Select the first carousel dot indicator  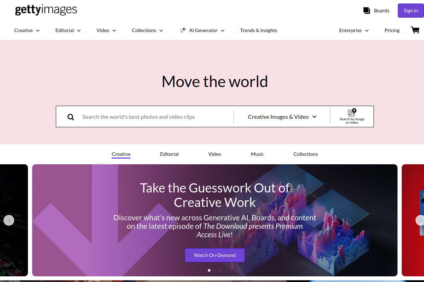tap(209, 270)
